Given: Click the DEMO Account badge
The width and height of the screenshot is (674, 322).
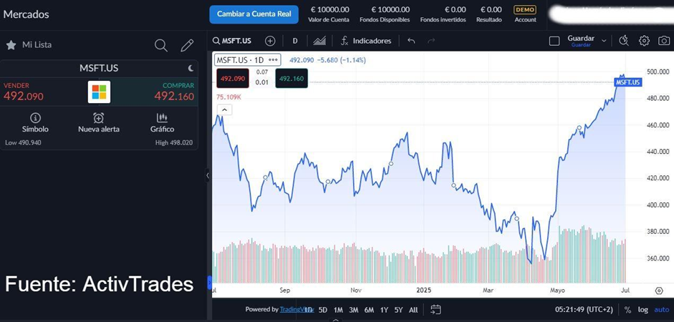Looking at the screenshot, I should click(525, 14).
